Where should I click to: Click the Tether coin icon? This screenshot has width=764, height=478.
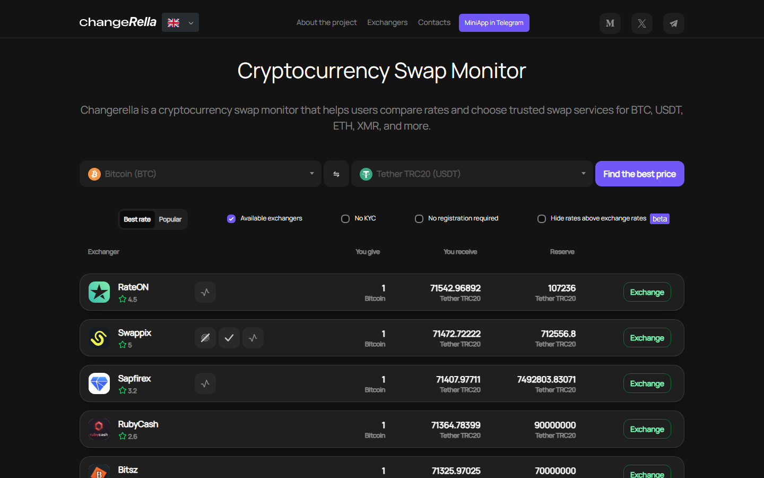366,174
